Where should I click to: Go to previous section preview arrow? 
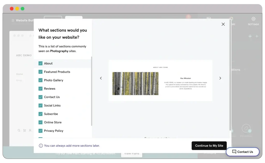pyautogui.click(x=101, y=78)
